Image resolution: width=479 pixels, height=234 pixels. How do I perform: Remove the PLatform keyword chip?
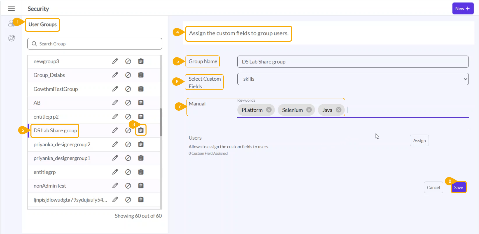(x=269, y=110)
